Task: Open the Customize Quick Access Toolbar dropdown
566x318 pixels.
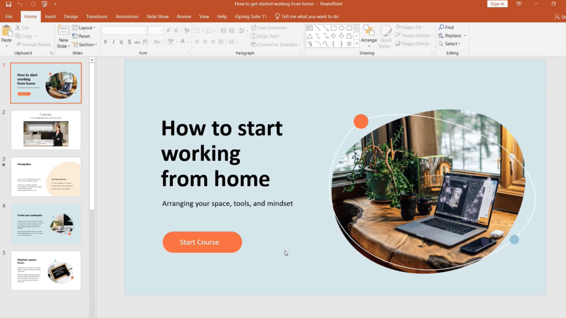Action: click(x=55, y=4)
